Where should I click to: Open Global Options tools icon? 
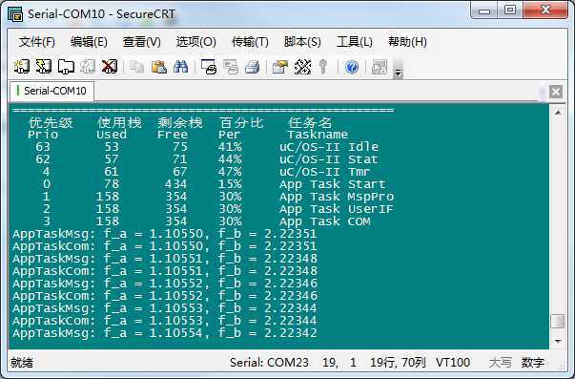pos(302,67)
